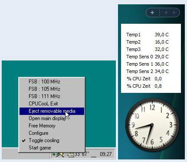187x162 pixels.
Task: Click % CPU Zeit 0,8 row
Action: point(144,86)
